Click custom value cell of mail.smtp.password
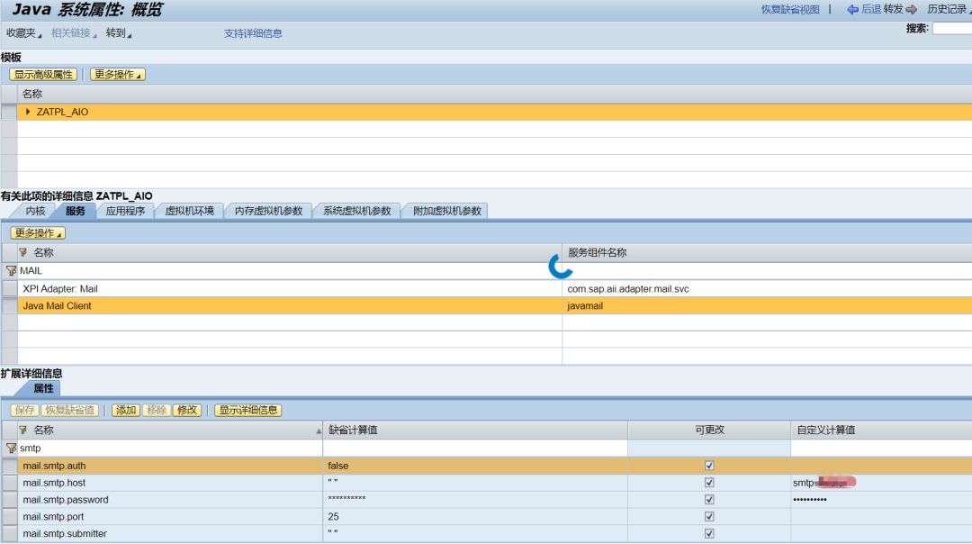The height and width of the screenshot is (544, 972). coord(881,499)
